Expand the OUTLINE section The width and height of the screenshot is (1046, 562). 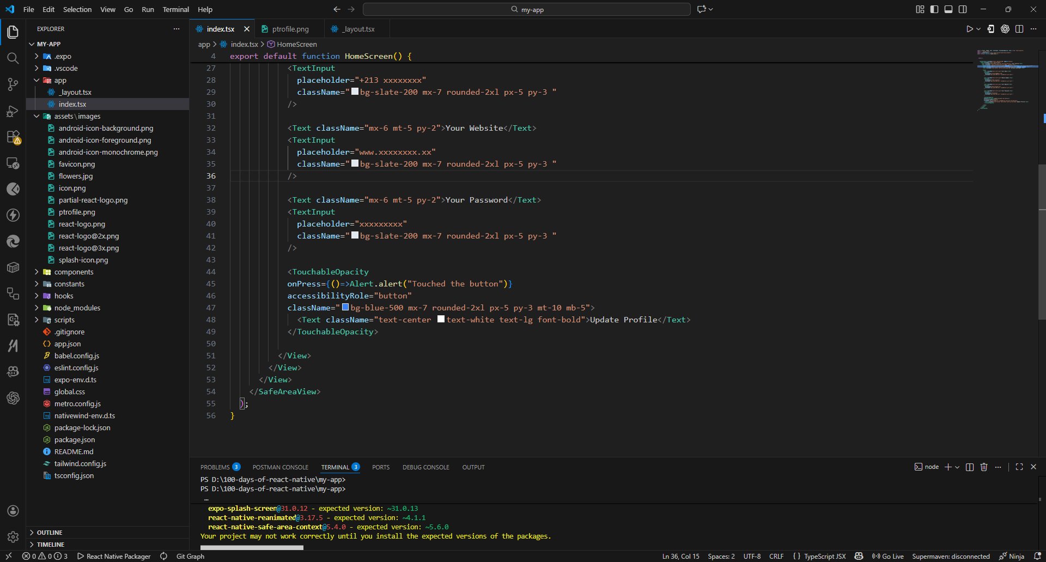point(50,533)
